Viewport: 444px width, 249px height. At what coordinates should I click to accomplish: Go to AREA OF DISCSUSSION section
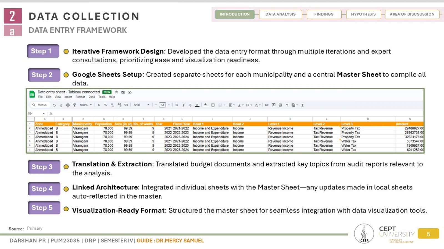[x=412, y=14]
